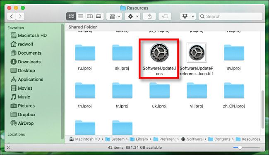This screenshot has width=269, height=155.
Task: Select Applications in the sidebar
Action: [27, 79]
